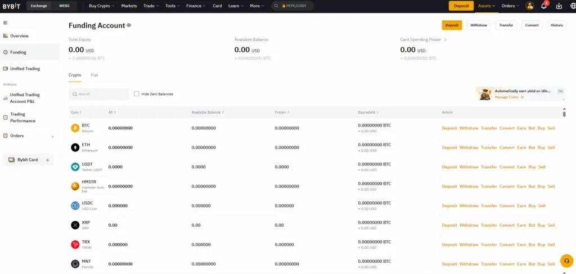Expand the Trade menu dropdown
576x274 pixels.
[x=151, y=6]
